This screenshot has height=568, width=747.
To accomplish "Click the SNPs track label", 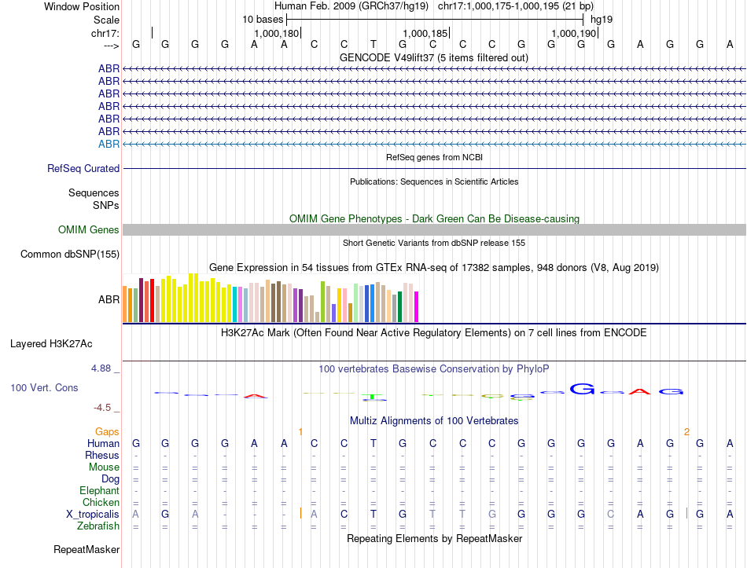I will pyautogui.click(x=106, y=205).
